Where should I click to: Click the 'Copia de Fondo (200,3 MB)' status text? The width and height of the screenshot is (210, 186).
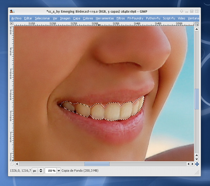80,170
